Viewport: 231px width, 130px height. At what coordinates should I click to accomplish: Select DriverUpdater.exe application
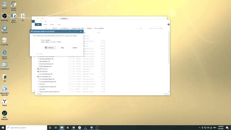pos(45,77)
